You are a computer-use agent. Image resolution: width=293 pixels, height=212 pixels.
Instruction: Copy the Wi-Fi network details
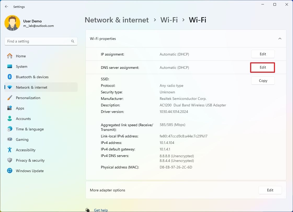[263, 81]
